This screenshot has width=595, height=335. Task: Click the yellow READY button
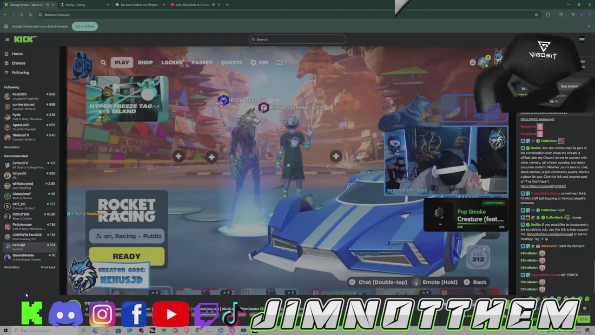coord(126,256)
